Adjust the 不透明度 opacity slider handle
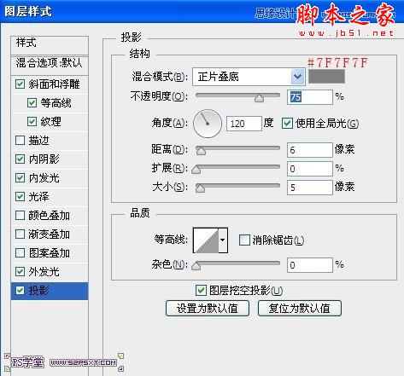This screenshot has width=404, height=376. pyautogui.click(x=259, y=98)
